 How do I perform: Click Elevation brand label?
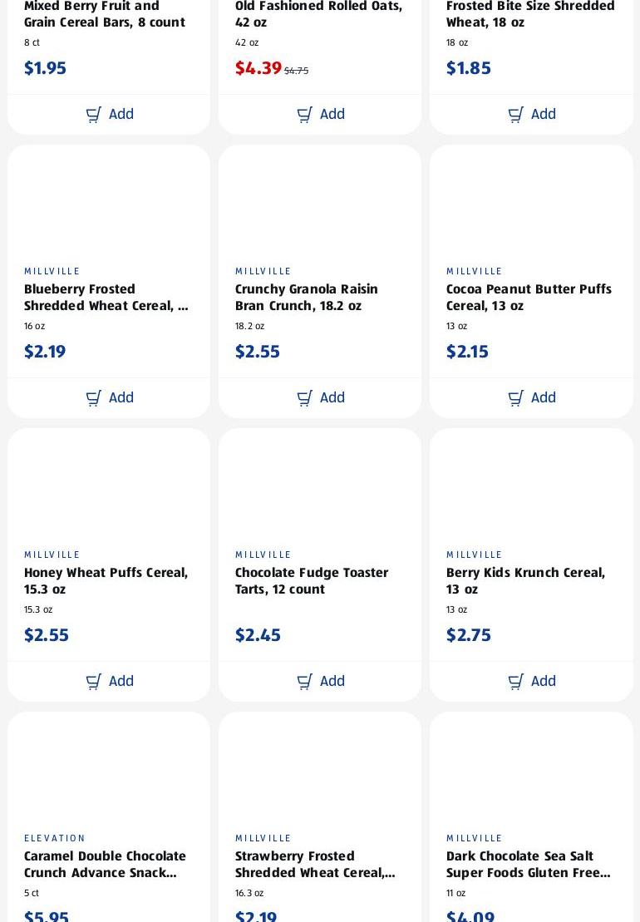click(x=55, y=838)
